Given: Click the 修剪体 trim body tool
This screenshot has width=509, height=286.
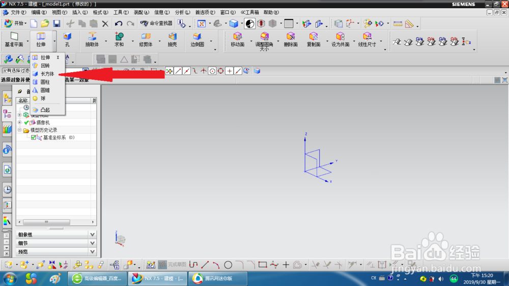Looking at the screenshot, I should 146,40.
